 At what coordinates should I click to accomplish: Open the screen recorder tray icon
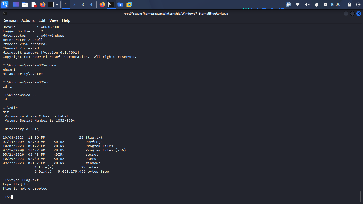coord(288,5)
